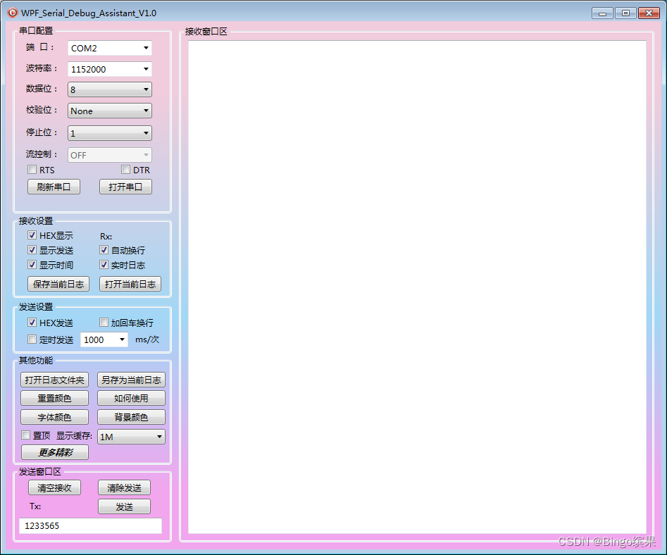Toggle 自动换行 automatic line wrap

tap(104, 250)
